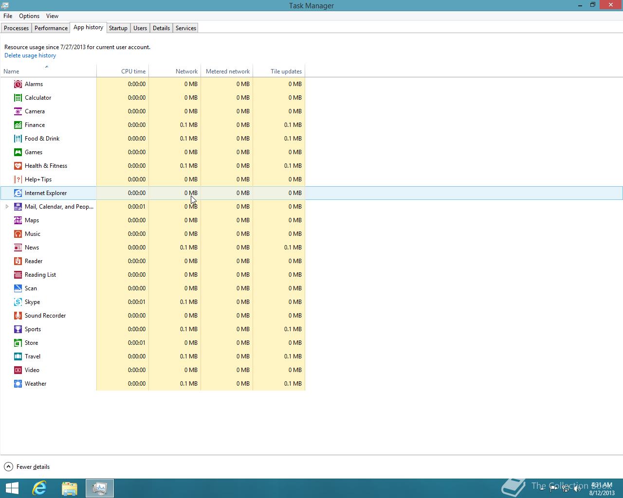Select the Sound Recorder row name

tap(45, 316)
